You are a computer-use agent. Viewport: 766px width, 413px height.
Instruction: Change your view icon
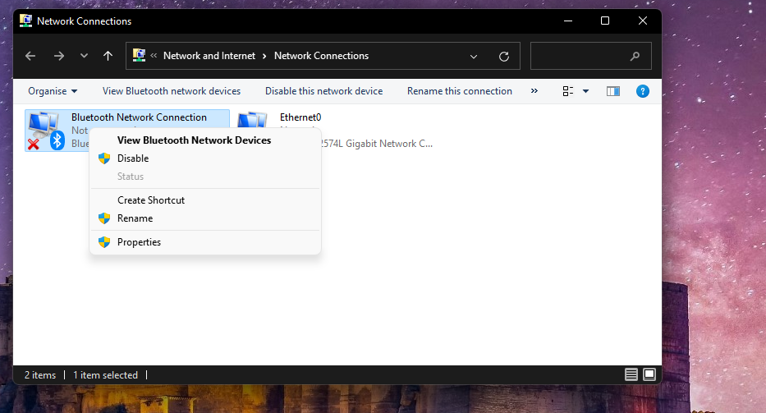(567, 91)
